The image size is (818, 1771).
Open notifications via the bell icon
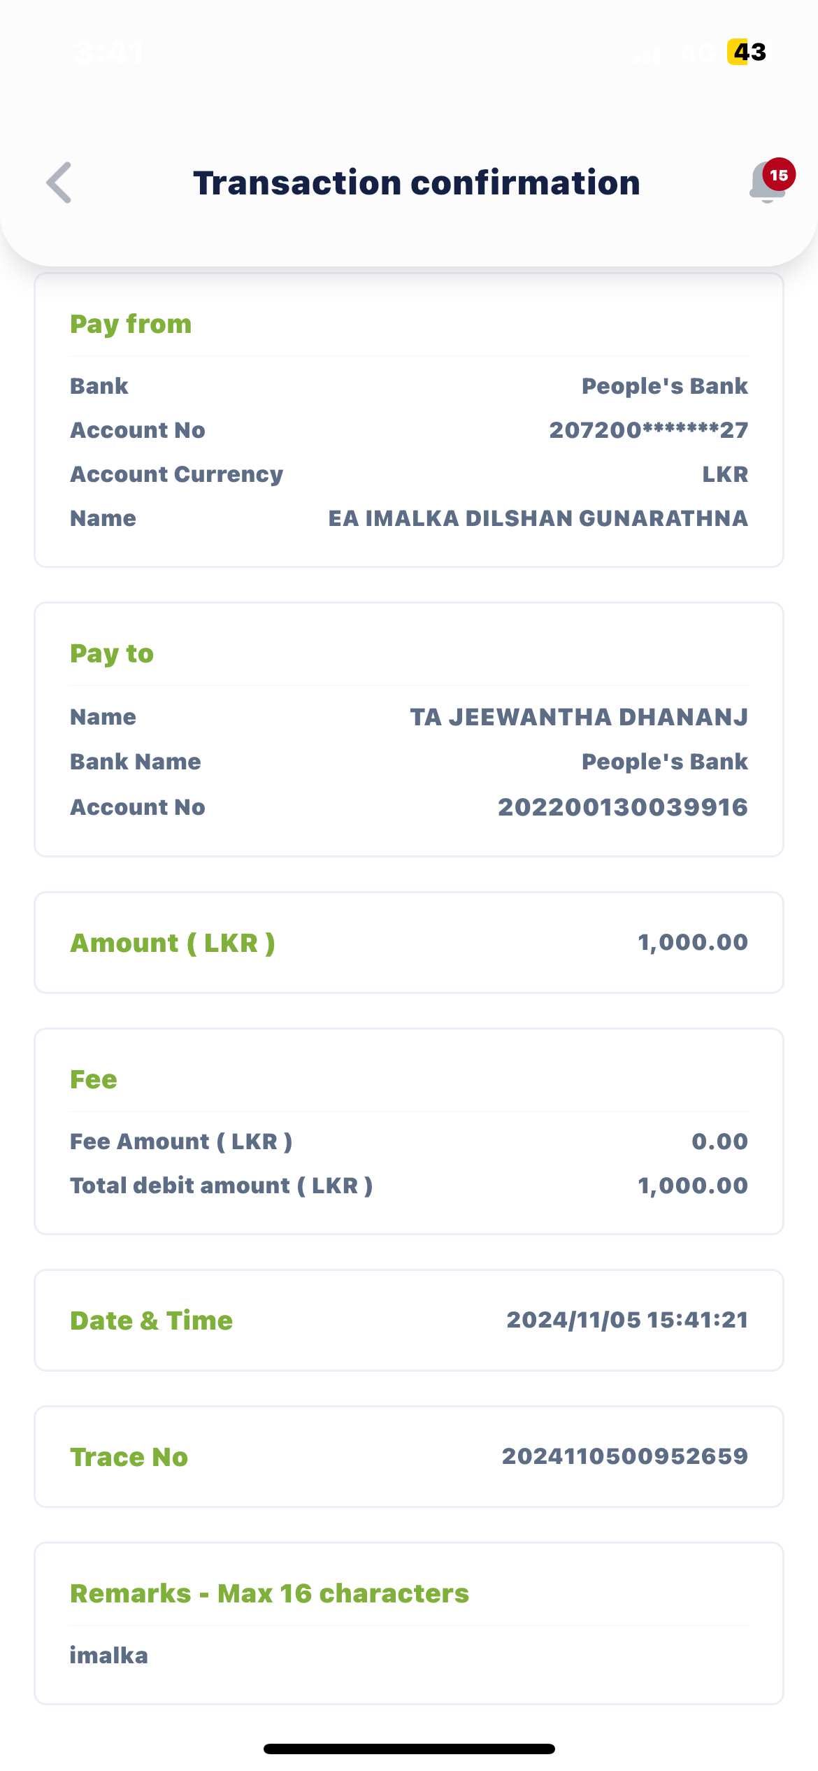pos(765,185)
